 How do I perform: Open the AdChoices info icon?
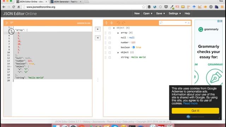[x=219, y=21]
